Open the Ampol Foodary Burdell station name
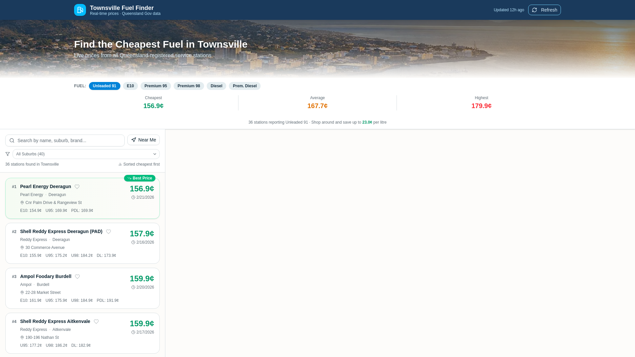Viewport: 635px width, 357px height. (x=46, y=276)
